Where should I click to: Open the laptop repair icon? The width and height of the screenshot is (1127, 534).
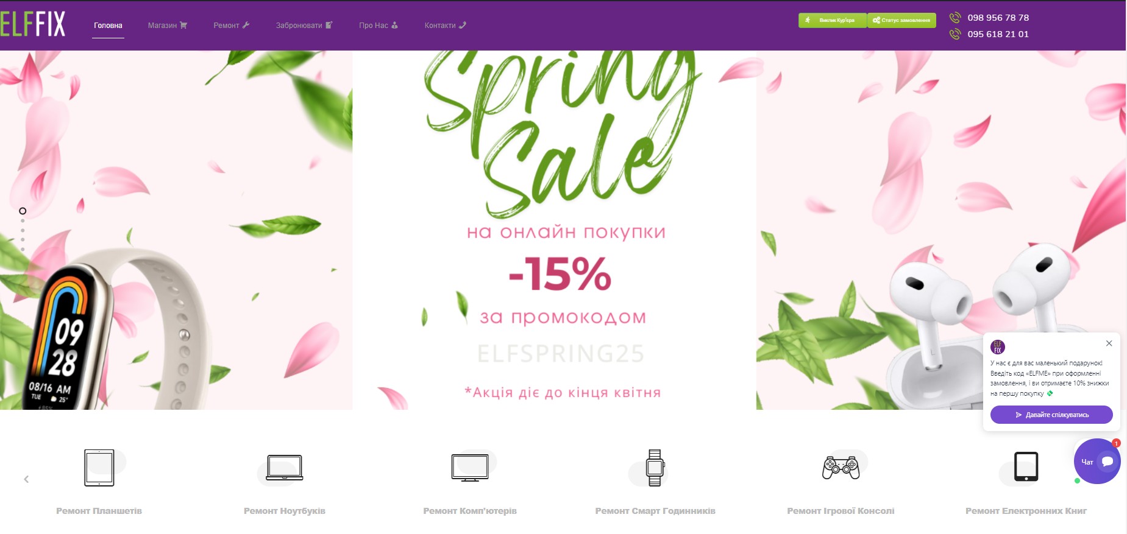pos(285,468)
